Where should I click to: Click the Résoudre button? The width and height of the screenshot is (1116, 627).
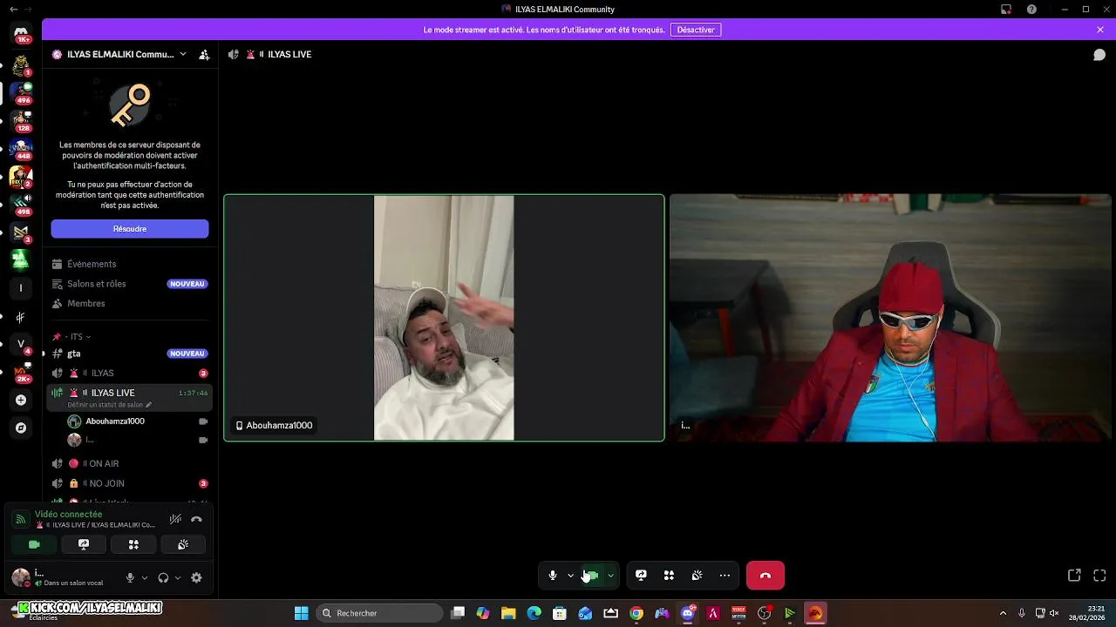pos(129,229)
